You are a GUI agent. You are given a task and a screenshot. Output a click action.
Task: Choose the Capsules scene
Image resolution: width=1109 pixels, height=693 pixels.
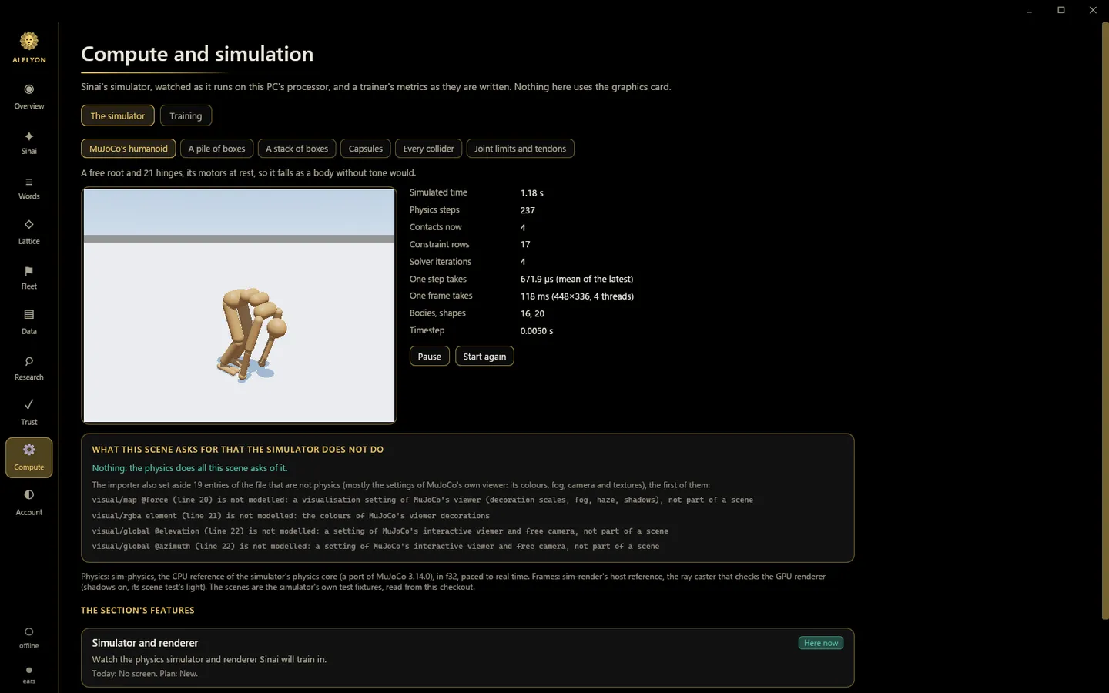pos(366,149)
